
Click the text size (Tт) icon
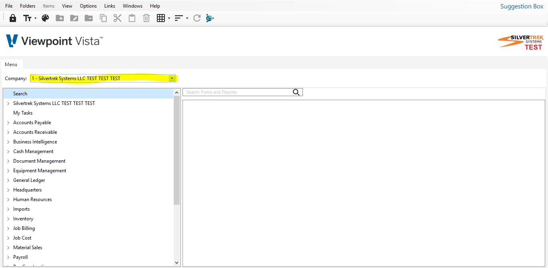(x=27, y=18)
